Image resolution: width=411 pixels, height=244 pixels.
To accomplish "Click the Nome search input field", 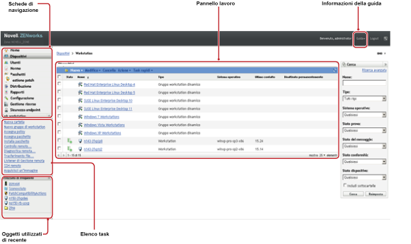I will [364, 83].
